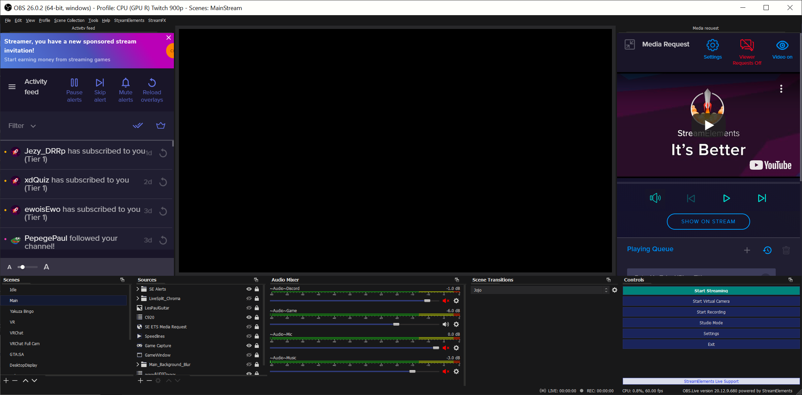Unmute the ~Audio~Discord track
The width and height of the screenshot is (802, 395).
[446, 301]
